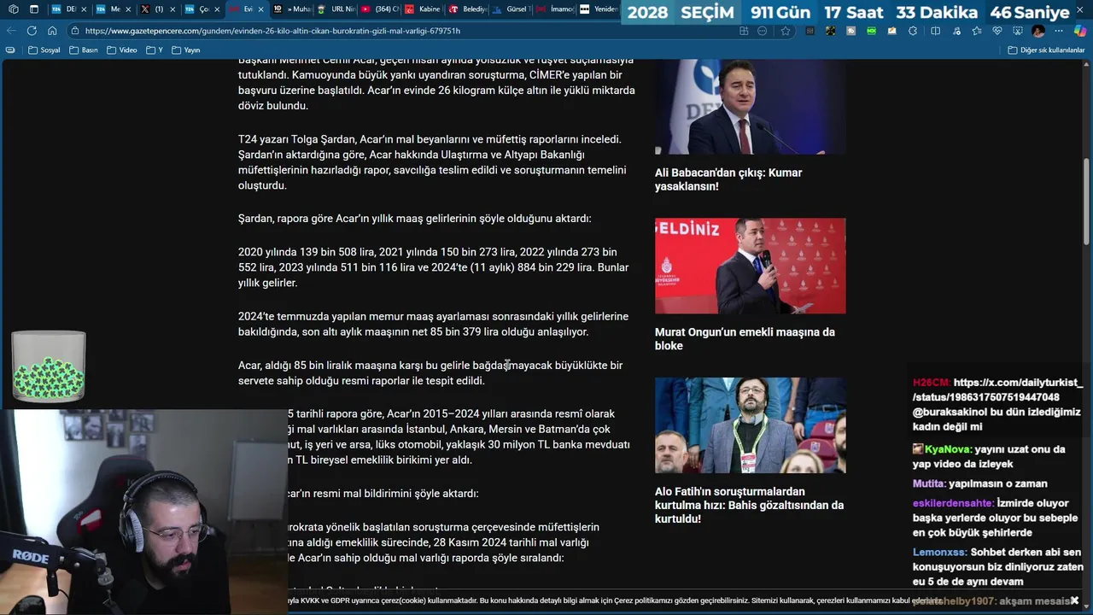Open the browser home page
Image resolution: width=1093 pixels, height=615 pixels.
pyautogui.click(x=53, y=31)
